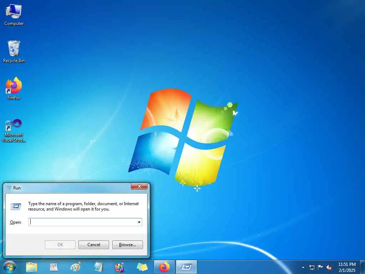
Task: Launch WordPad from the taskbar
Action: tap(54, 267)
